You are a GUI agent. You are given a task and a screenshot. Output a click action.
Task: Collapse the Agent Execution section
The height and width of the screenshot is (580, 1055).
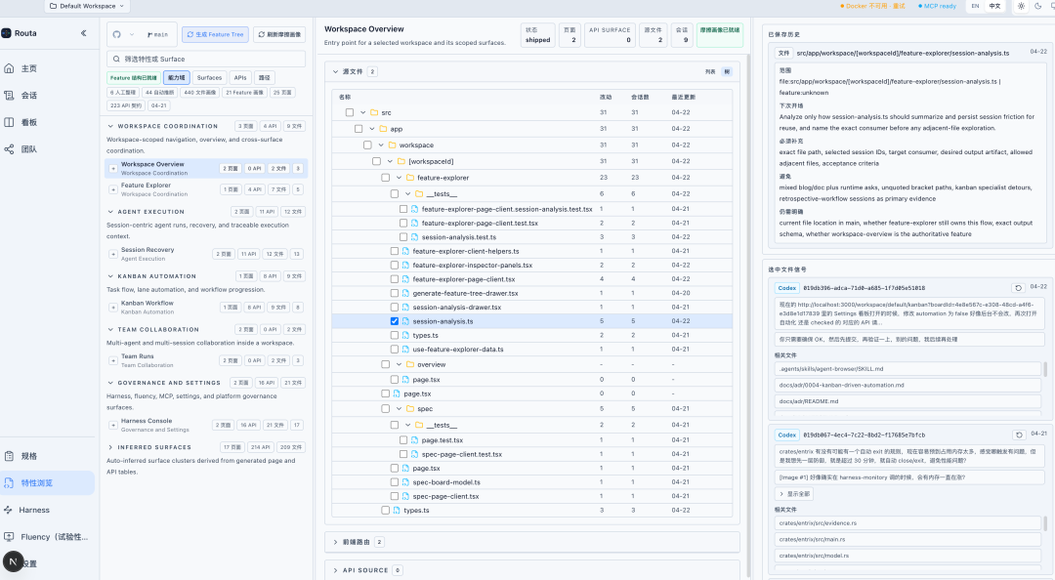[110, 211]
